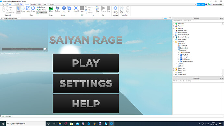Open the Color dropdown arrow
The width and height of the screenshot is (224, 126).
click(82, 13)
